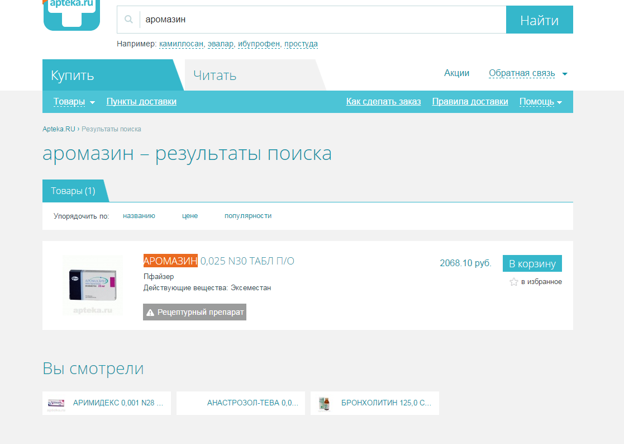
Task: Click the manufacturer text Пфайзер
Action: (159, 276)
